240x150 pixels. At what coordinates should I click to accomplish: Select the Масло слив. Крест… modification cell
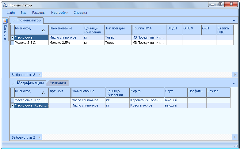(x=31, y=105)
